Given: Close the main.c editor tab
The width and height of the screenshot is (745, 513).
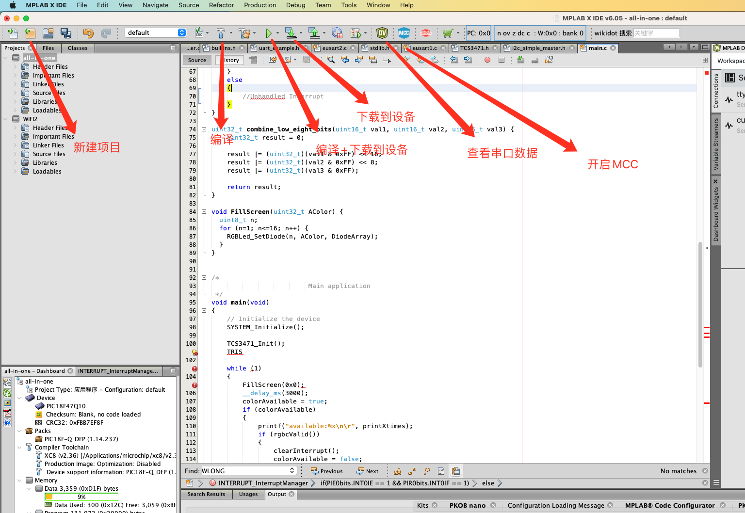Looking at the screenshot, I should (x=613, y=48).
